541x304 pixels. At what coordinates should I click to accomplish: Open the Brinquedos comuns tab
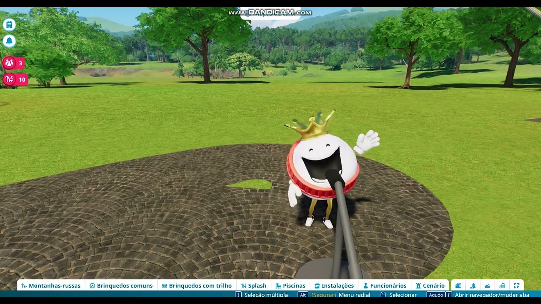(x=121, y=285)
